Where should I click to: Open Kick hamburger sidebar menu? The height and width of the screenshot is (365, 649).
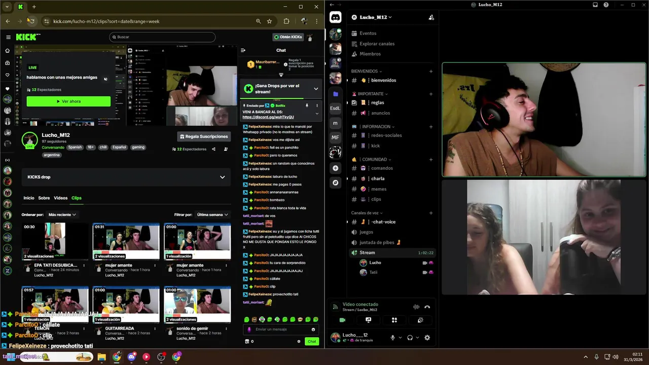[8, 37]
